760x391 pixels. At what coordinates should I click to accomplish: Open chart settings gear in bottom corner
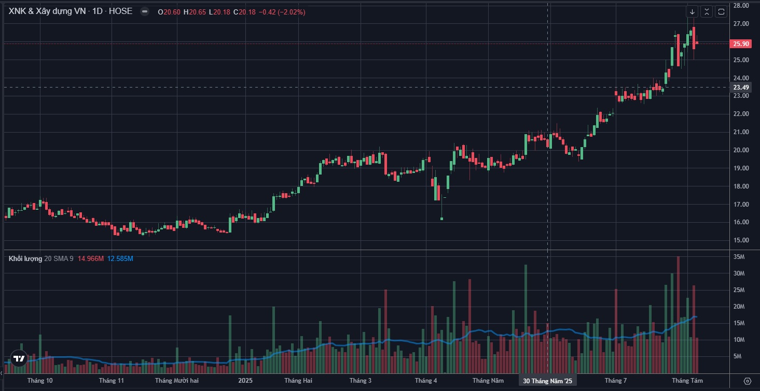tap(747, 381)
